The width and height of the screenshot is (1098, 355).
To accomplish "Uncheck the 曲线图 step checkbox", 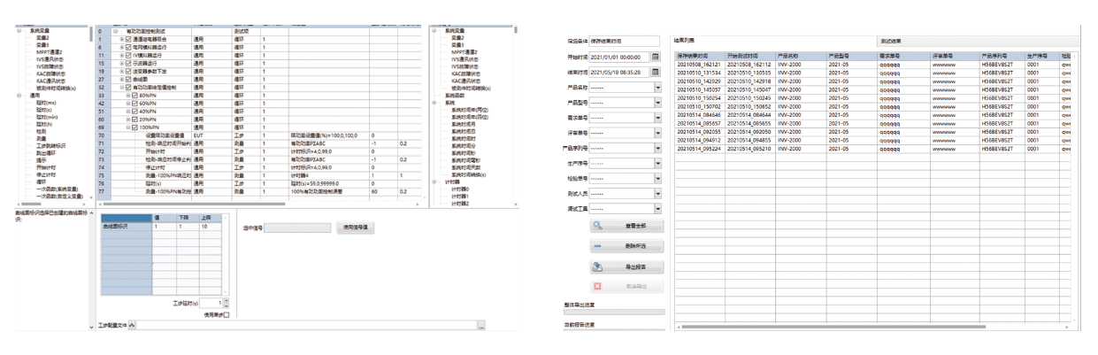I will pyautogui.click(x=129, y=80).
